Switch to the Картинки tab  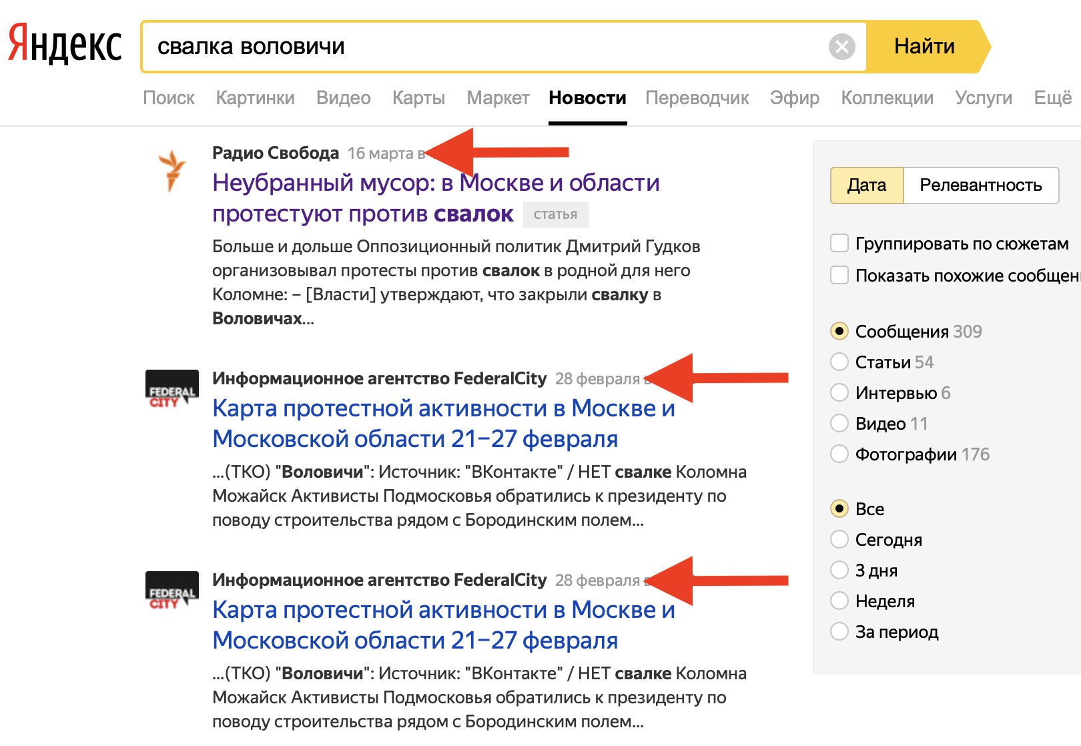click(255, 98)
